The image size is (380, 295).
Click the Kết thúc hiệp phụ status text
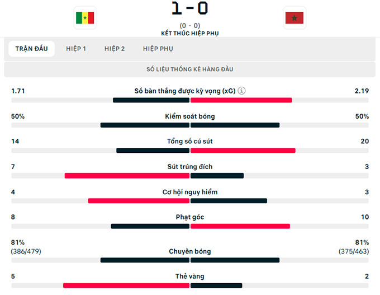[x=190, y=34]
